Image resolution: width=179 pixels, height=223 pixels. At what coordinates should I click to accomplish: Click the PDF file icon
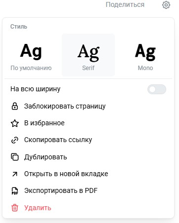click(15, 191)
